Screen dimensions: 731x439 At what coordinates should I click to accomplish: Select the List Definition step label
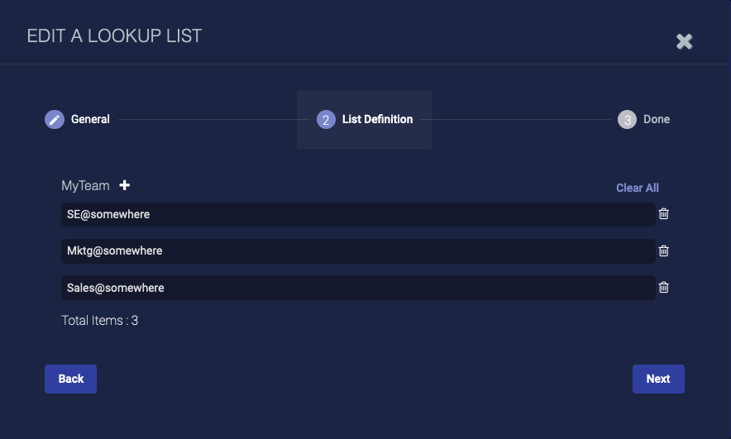pos(377,119)
